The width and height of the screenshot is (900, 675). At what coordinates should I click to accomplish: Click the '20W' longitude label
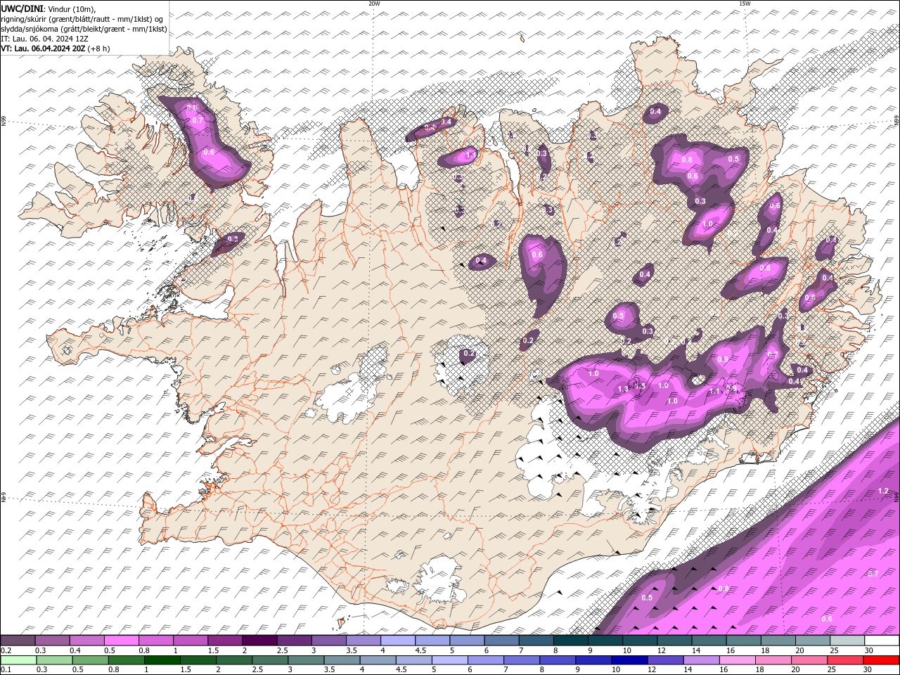click(374, 4)
